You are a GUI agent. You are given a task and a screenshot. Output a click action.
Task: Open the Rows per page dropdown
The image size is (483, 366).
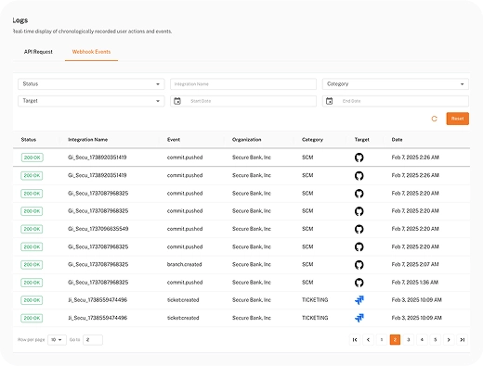57,340
